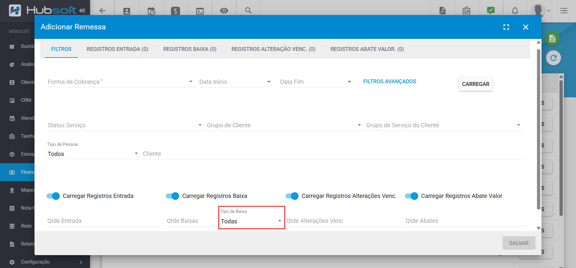Click the Filtros Avançados link
The width and height of the screenshot is (576, 268).
click(389, 81)
